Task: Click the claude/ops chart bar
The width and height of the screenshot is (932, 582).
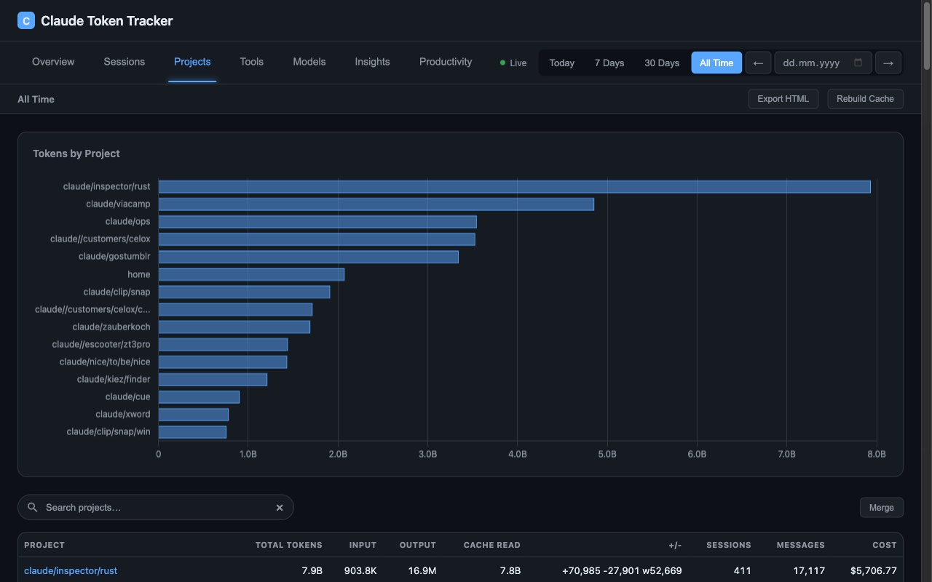Action: 317,222
